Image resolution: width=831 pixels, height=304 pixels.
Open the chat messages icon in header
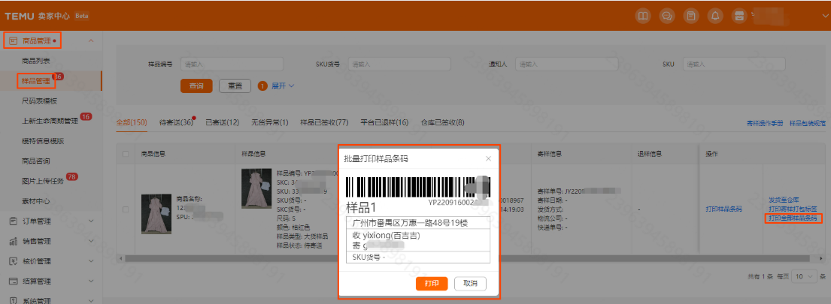[x=667, y=16]
